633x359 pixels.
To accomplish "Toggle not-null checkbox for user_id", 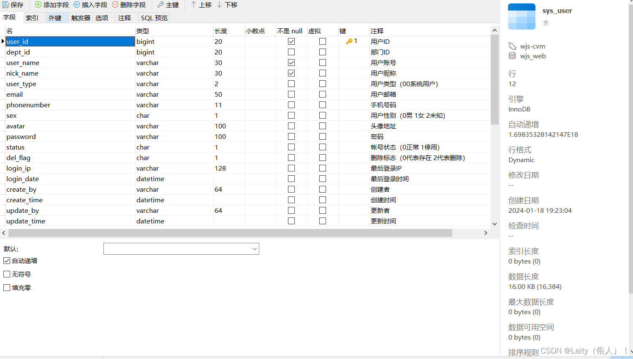I will coord(291,41).
